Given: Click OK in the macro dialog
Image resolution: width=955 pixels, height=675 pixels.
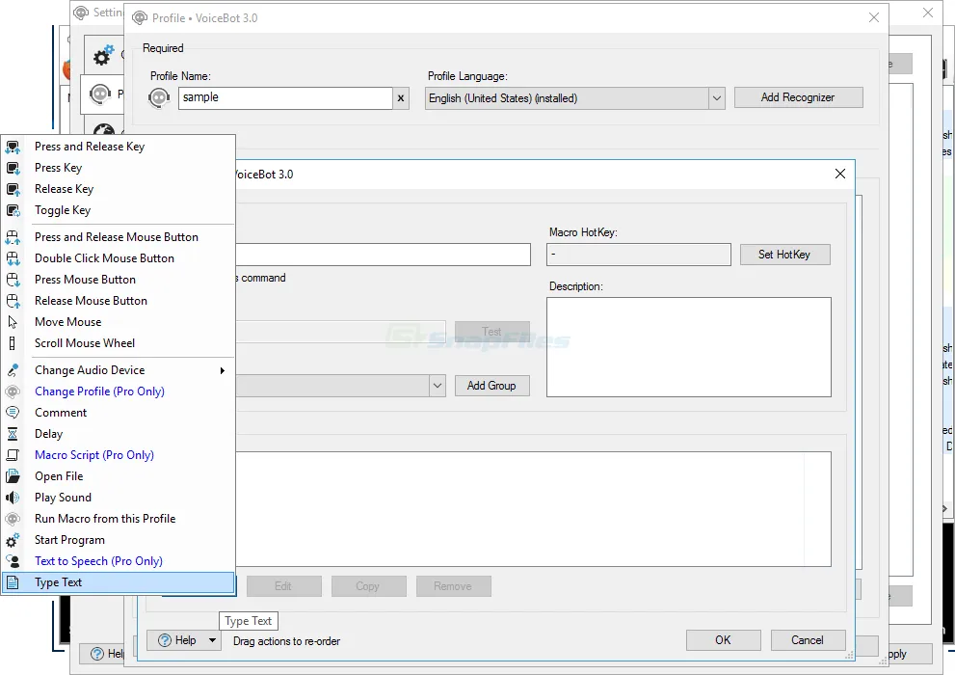Looking at the screenshot, I should (x=723, y=640).
